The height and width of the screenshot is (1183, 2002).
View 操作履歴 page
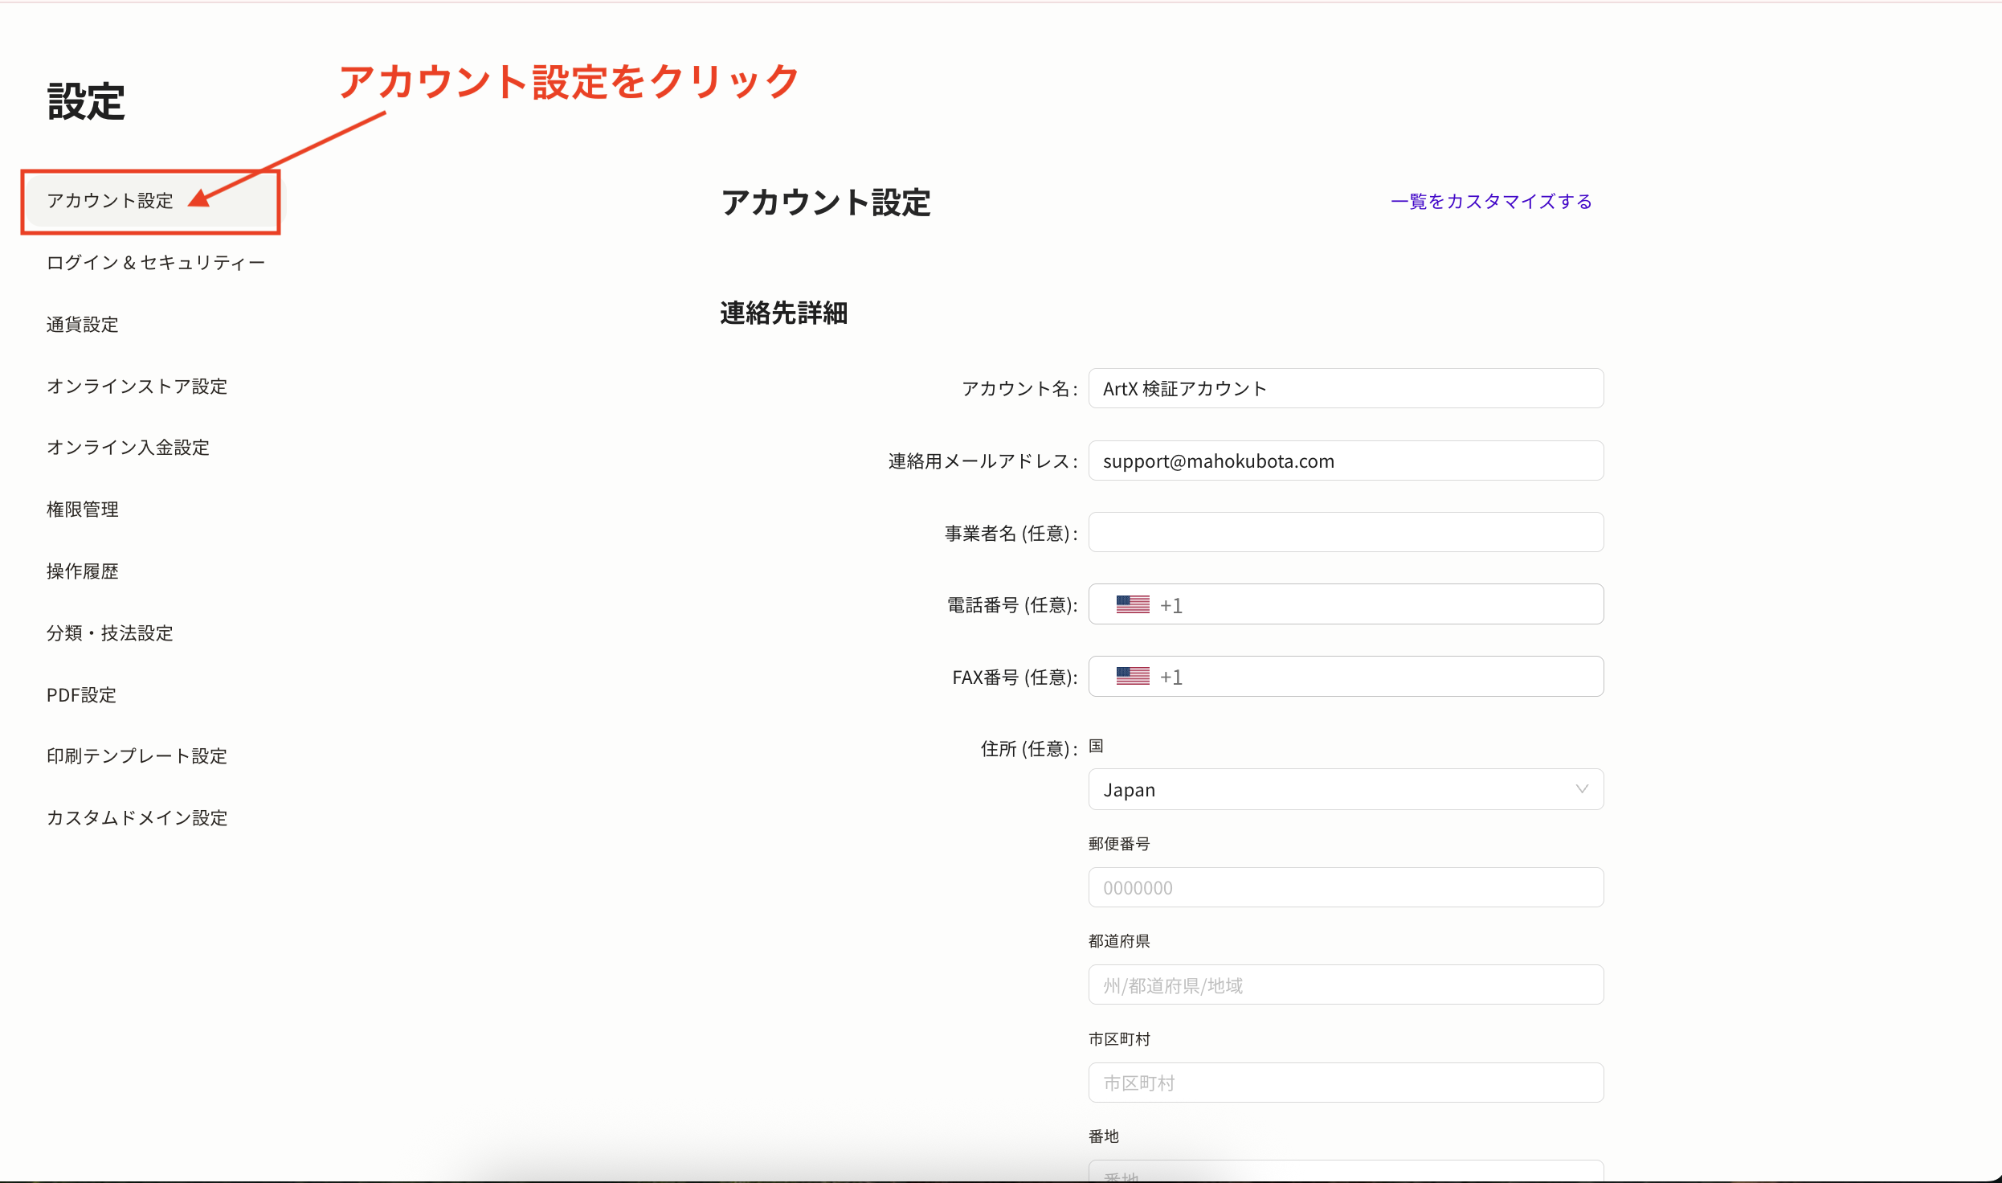tap(83, 571)
